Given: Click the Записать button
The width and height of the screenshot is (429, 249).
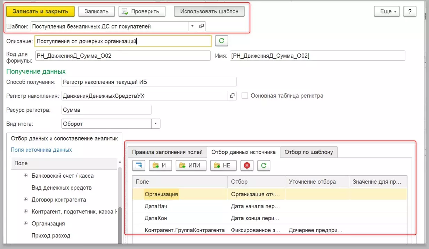Looking at the screenshot, I should [x=96, y=11].
